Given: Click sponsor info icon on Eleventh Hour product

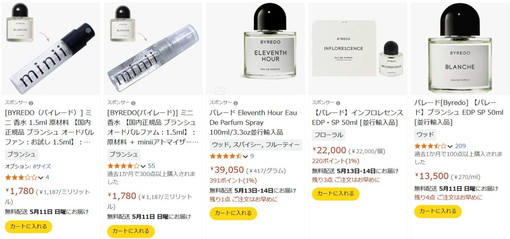Looking at the screenshot, I should 235,103.
